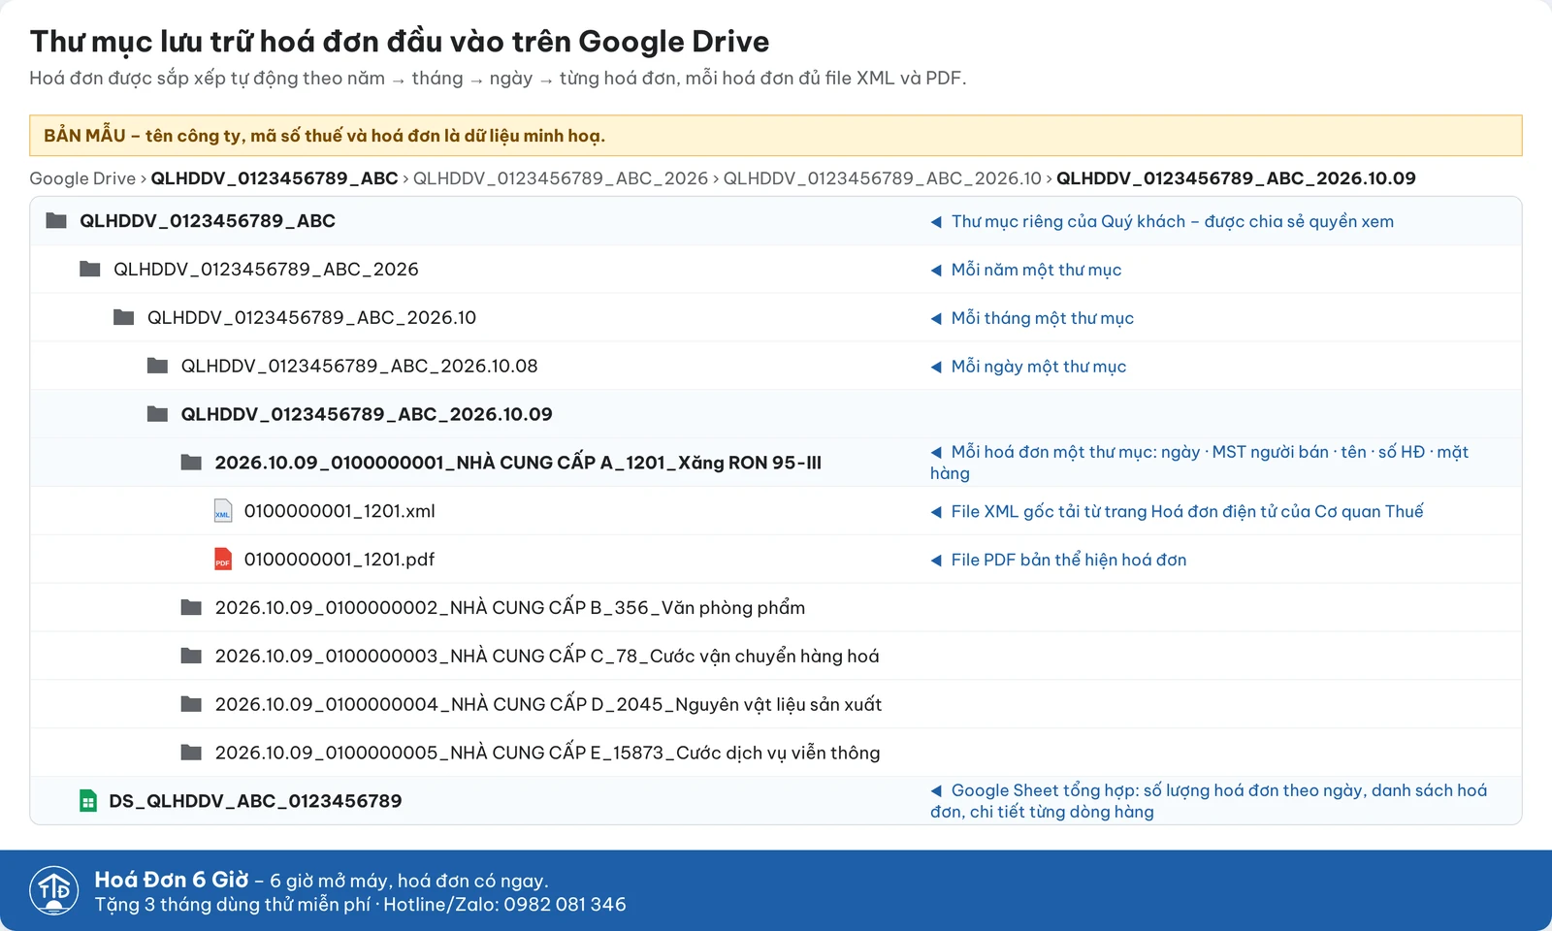Open the QLHDDV_0123456789_ABC_2026.10.08 day folder name
Screen dimensions: 1552x931
359,367
